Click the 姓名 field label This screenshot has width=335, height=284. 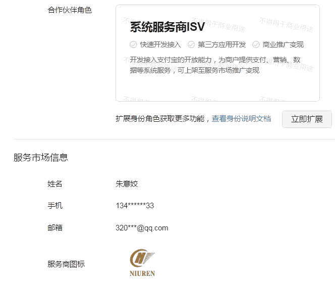point(55,184)
